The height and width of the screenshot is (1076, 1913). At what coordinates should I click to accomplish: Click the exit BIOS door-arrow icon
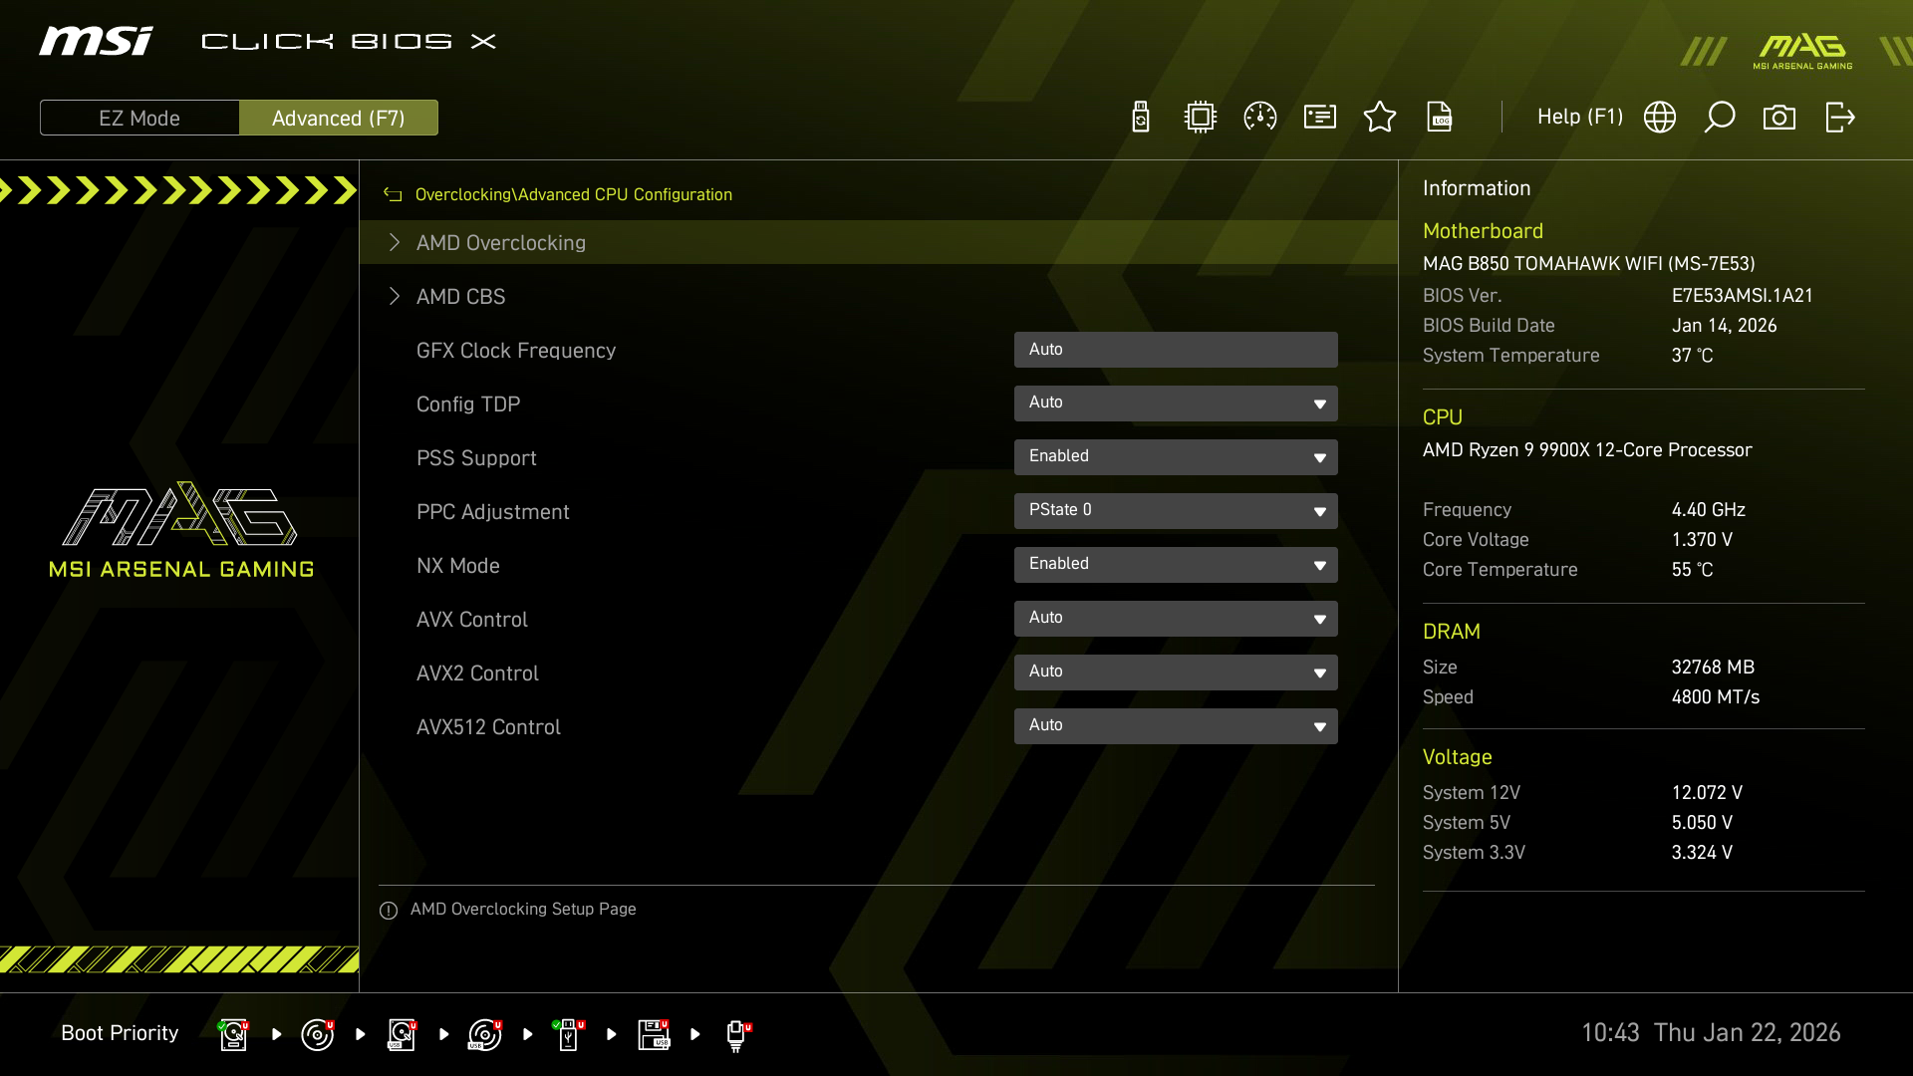1839,118
